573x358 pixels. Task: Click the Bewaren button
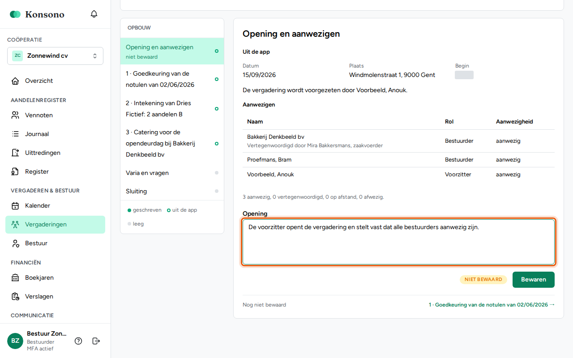tap(534, 280)
